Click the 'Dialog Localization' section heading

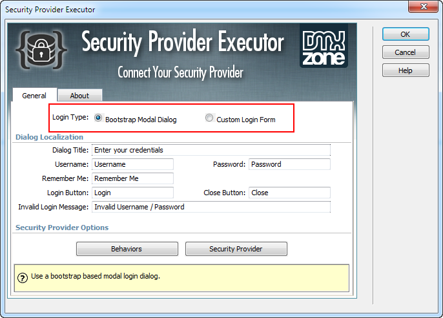pos(50,137)
